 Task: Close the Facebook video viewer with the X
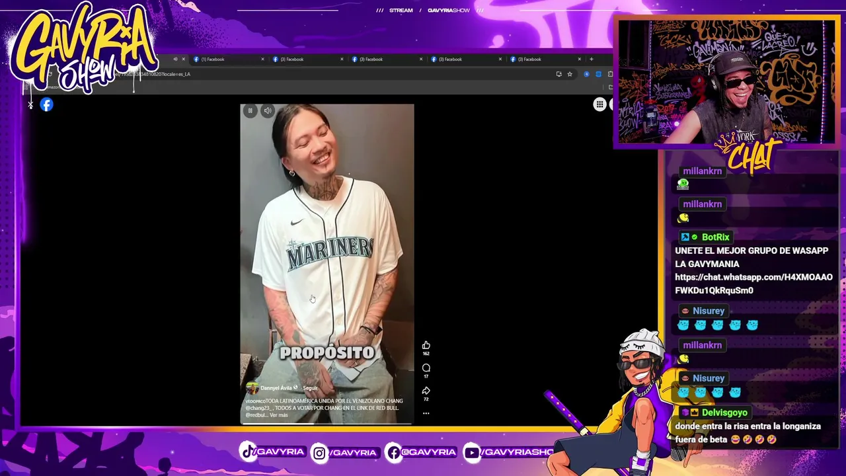(x=30, y=104)
